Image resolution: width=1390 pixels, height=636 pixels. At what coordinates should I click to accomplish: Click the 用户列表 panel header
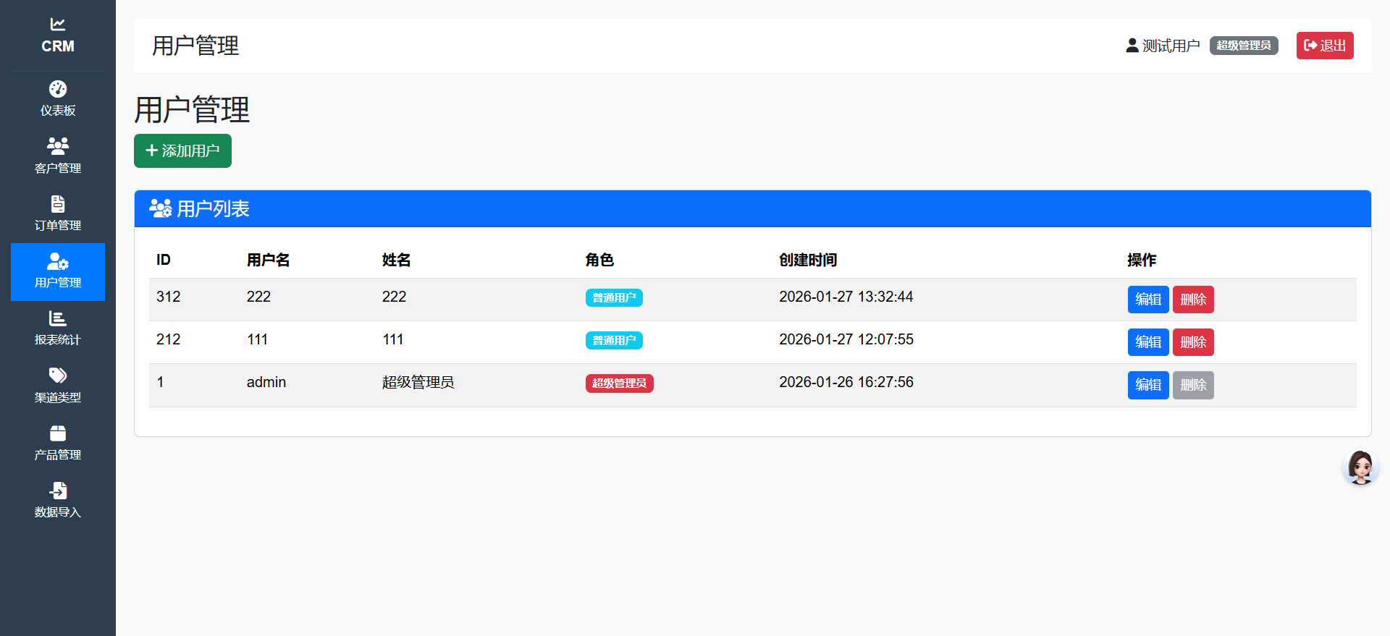(x=213, y=209)
